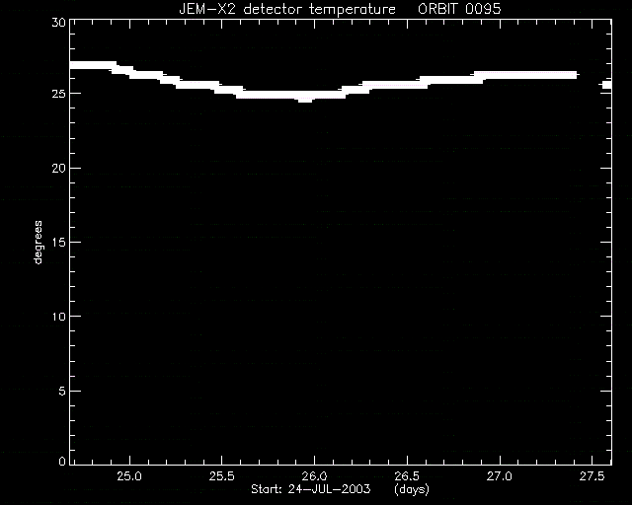
Task: Click the isolated data segment near day 27.5
Action: 607,85
